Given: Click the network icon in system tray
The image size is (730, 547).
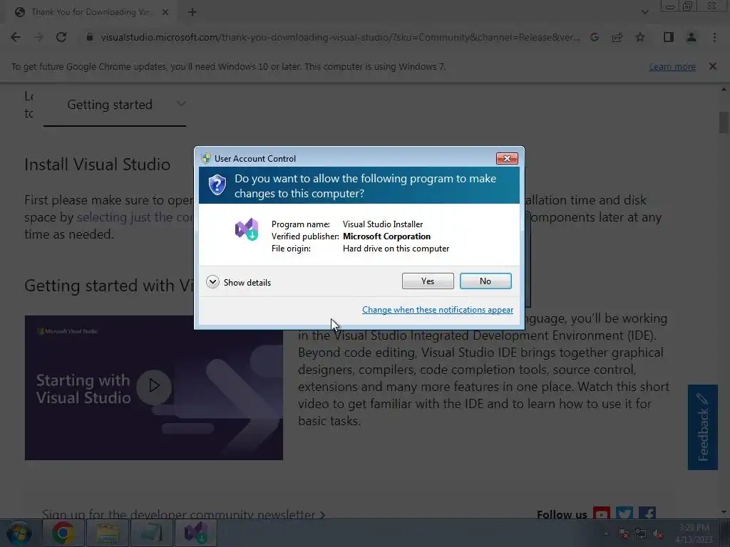Looking at the screenshot, I should (641, 534).
